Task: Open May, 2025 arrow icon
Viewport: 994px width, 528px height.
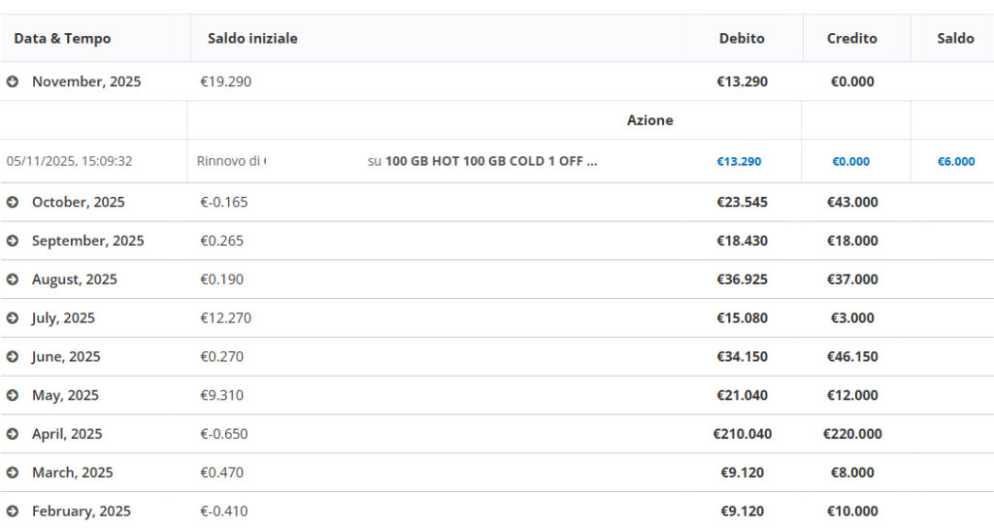Action: click(13, 396)
